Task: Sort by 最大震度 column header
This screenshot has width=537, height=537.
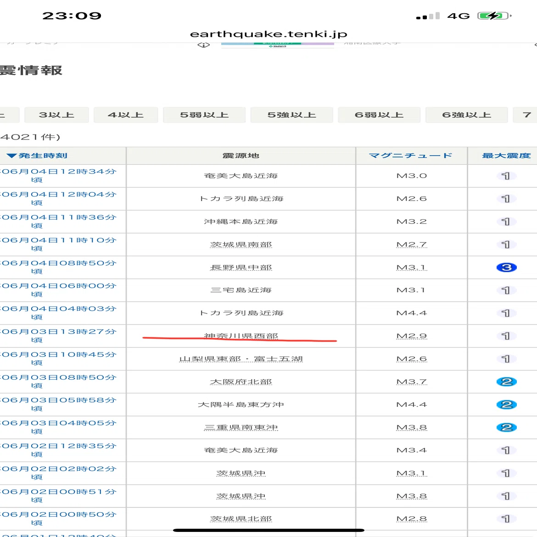Action: (506, 156)
